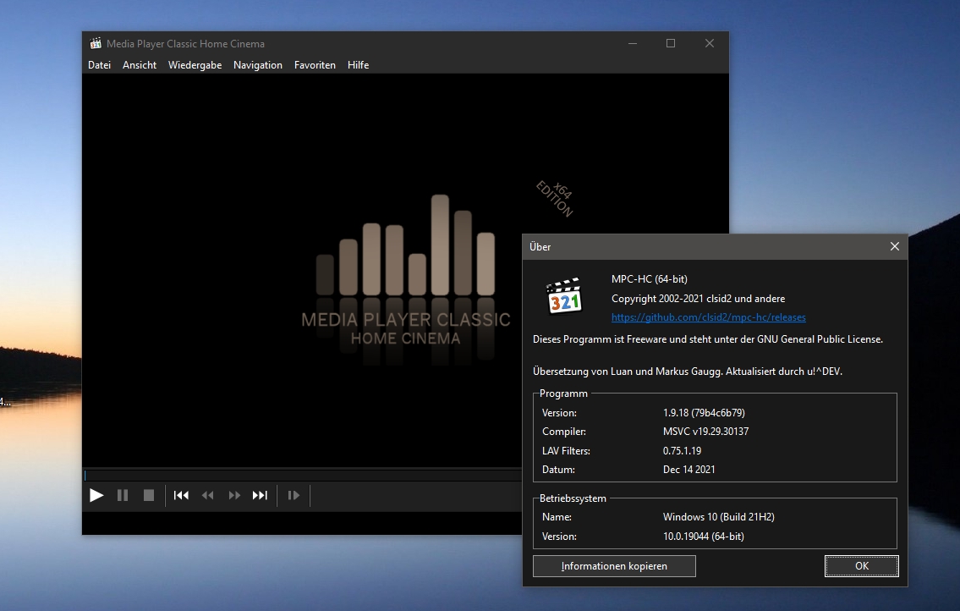The height and width of the screenshot is (611, 960).
Task: Click the Copyright 2002-2021 clsid2 line
Action: pyautogui.click(x=698, y=299)
